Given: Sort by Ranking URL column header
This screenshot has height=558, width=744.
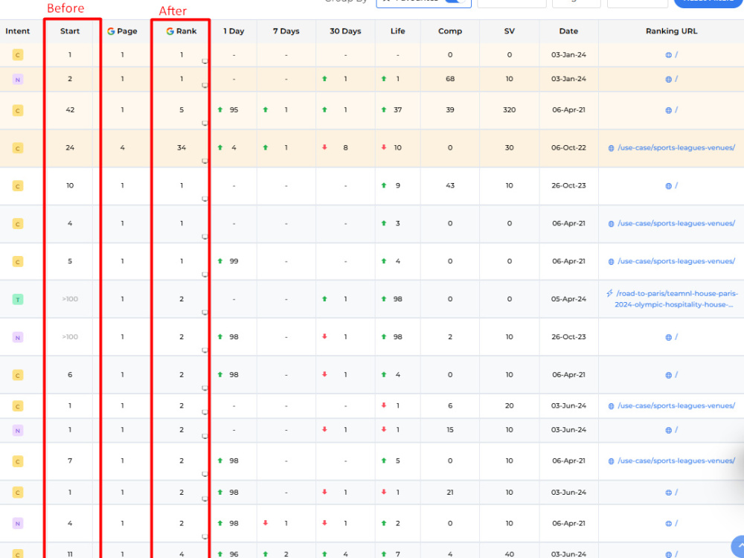Looking at the screenshot, I should 671,31.
